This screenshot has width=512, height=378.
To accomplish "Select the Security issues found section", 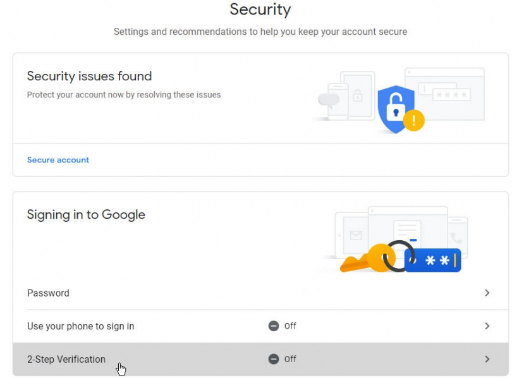I will tap(89, 76).
